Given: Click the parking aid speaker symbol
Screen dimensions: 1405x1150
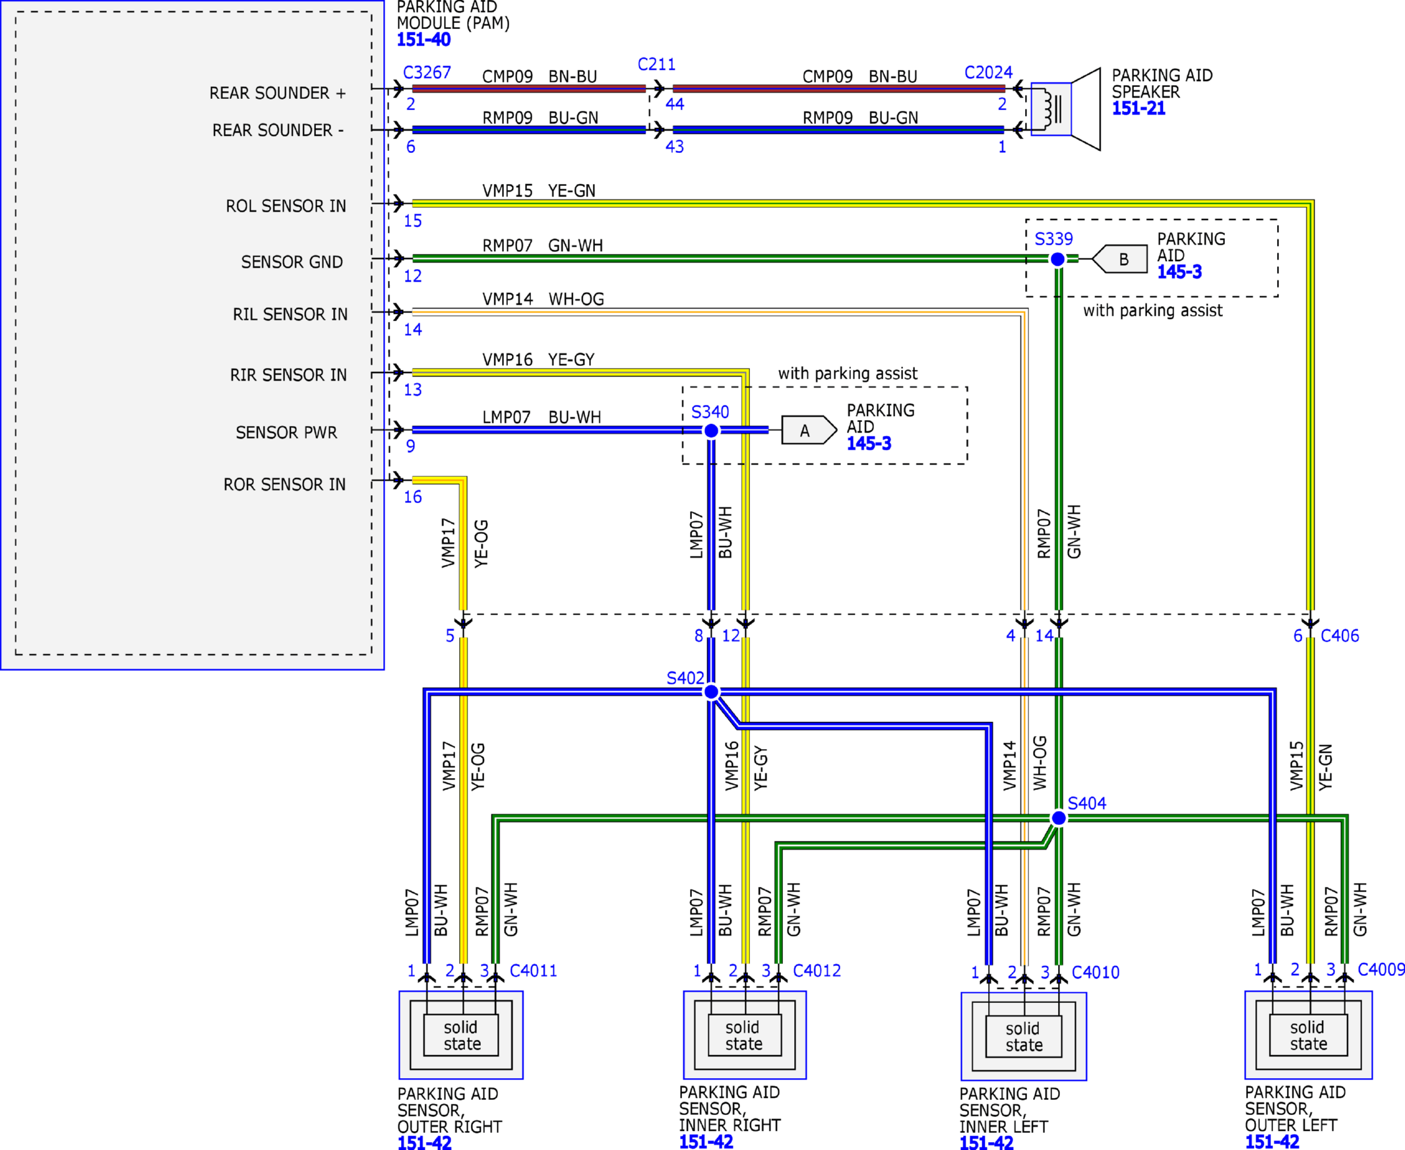Looking at the screenshot, I should coord(1067,109).
